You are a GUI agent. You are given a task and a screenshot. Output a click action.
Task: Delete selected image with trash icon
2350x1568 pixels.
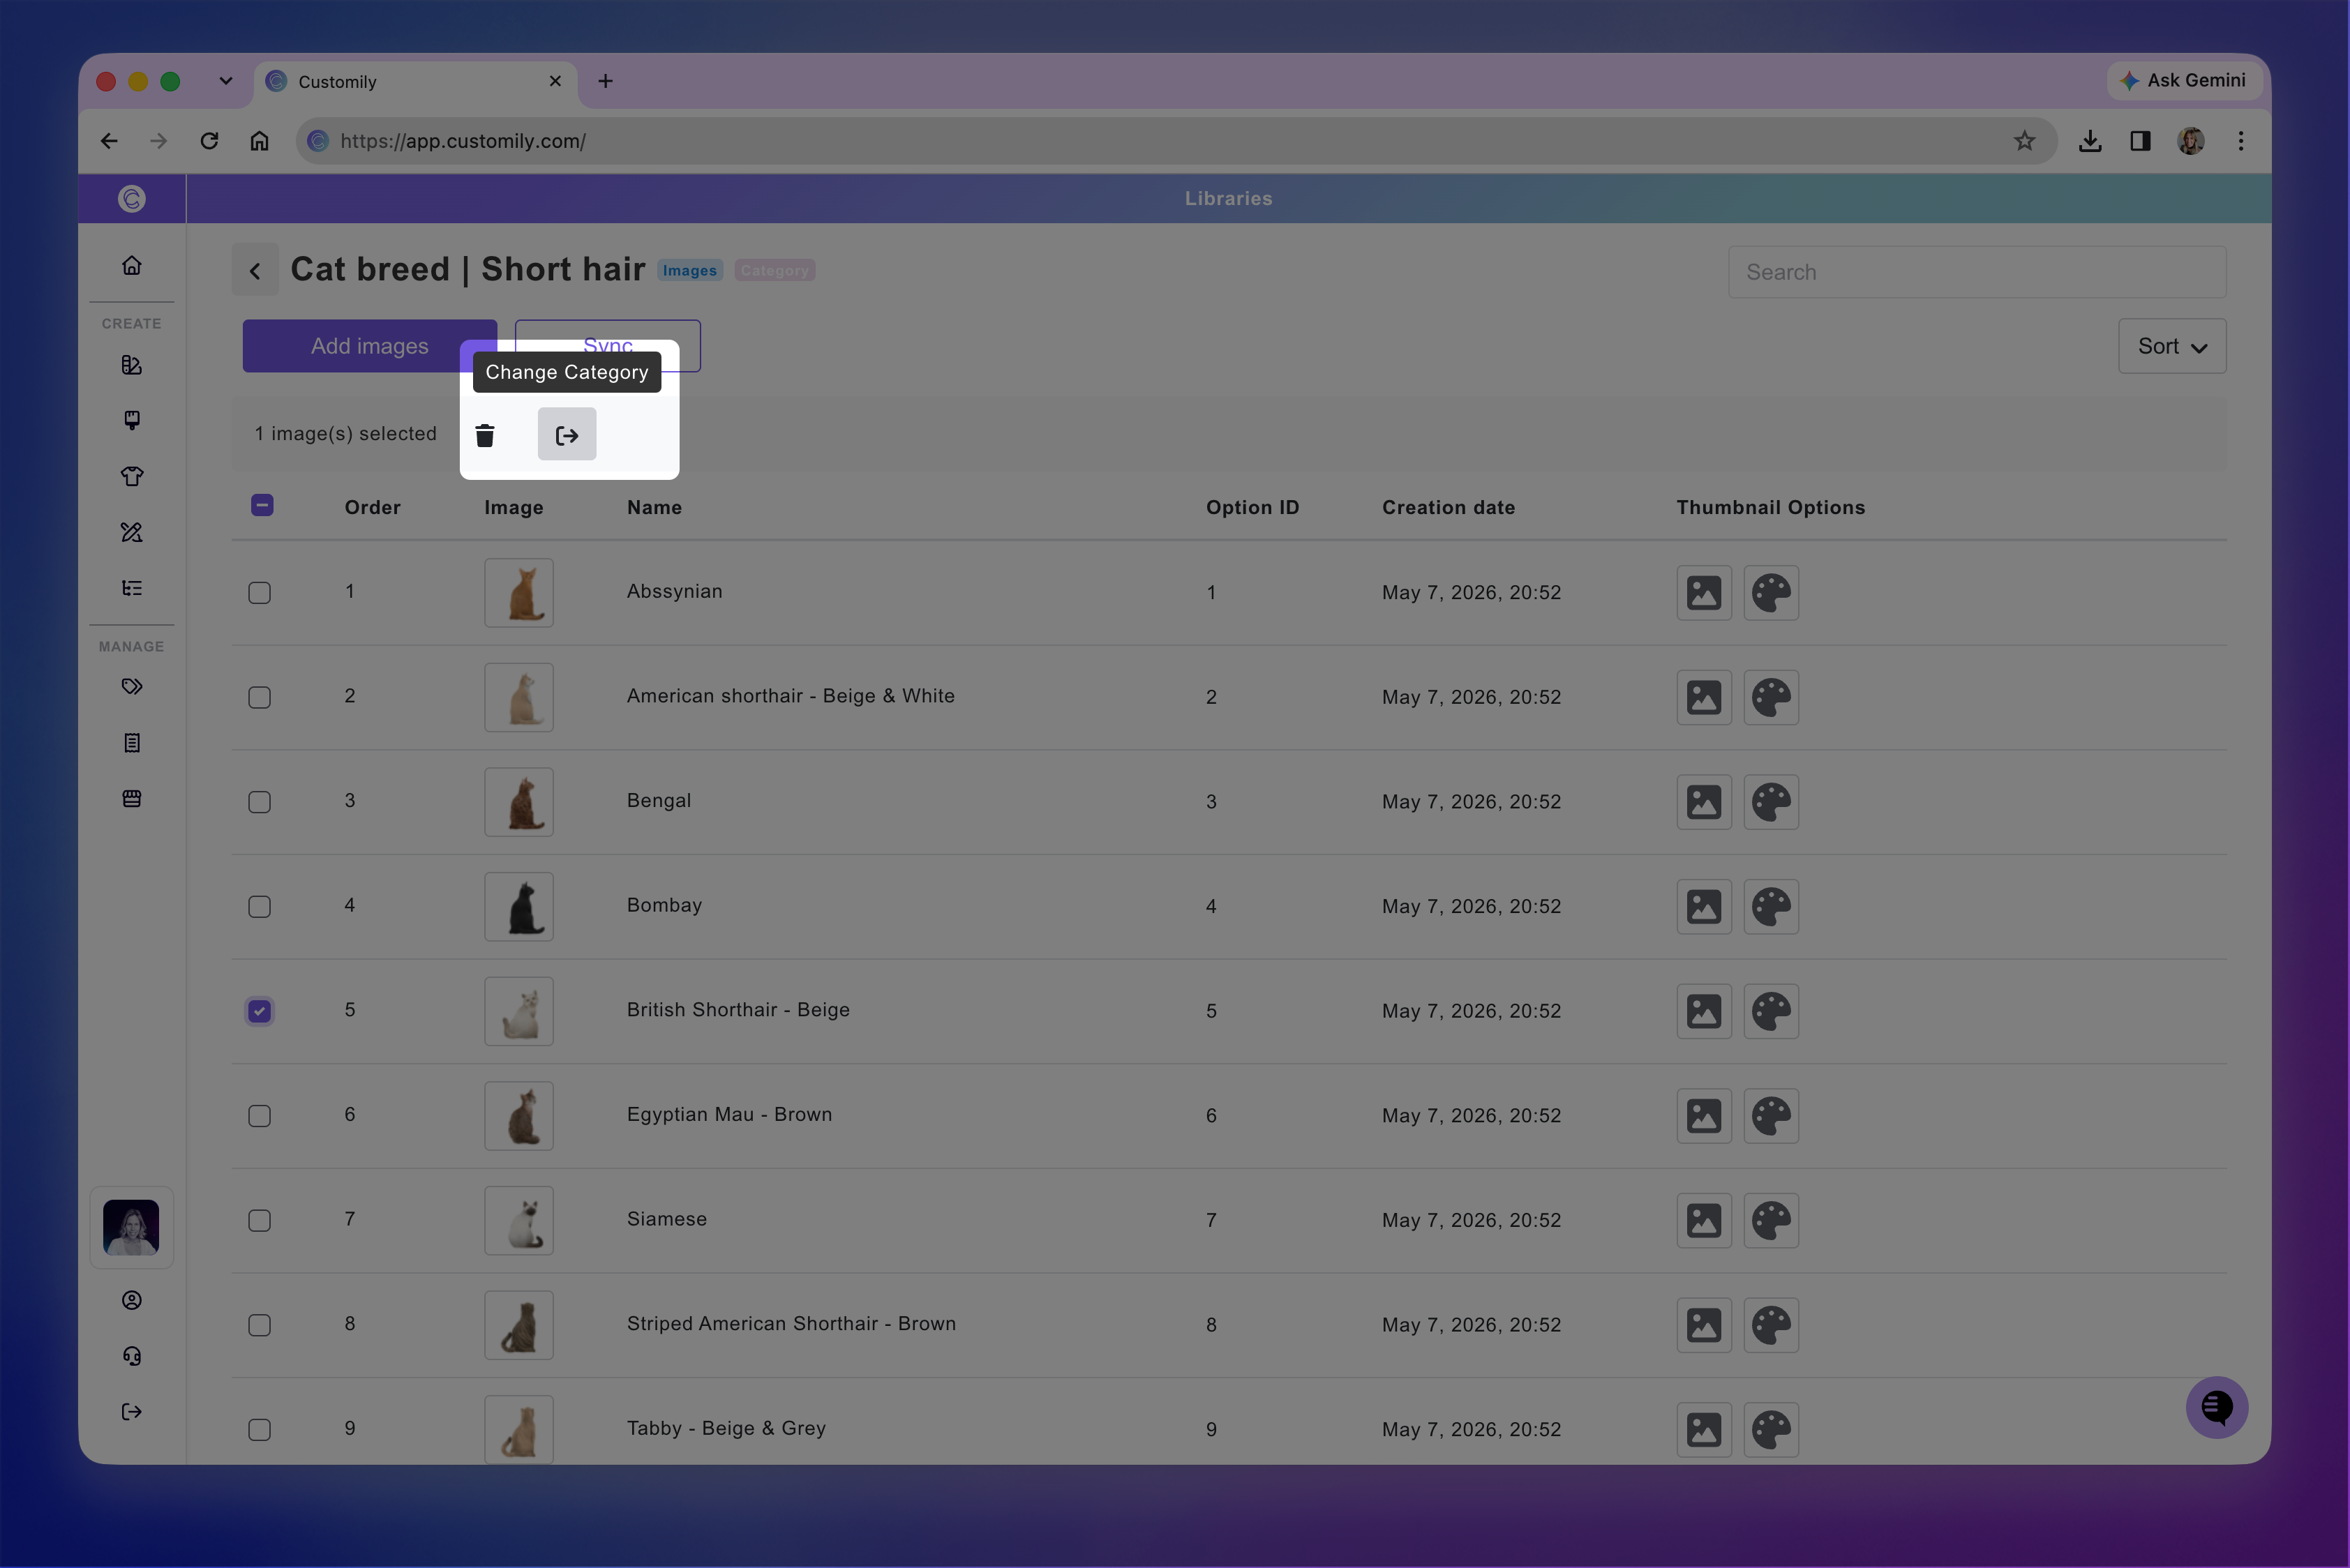pos(485,435)
